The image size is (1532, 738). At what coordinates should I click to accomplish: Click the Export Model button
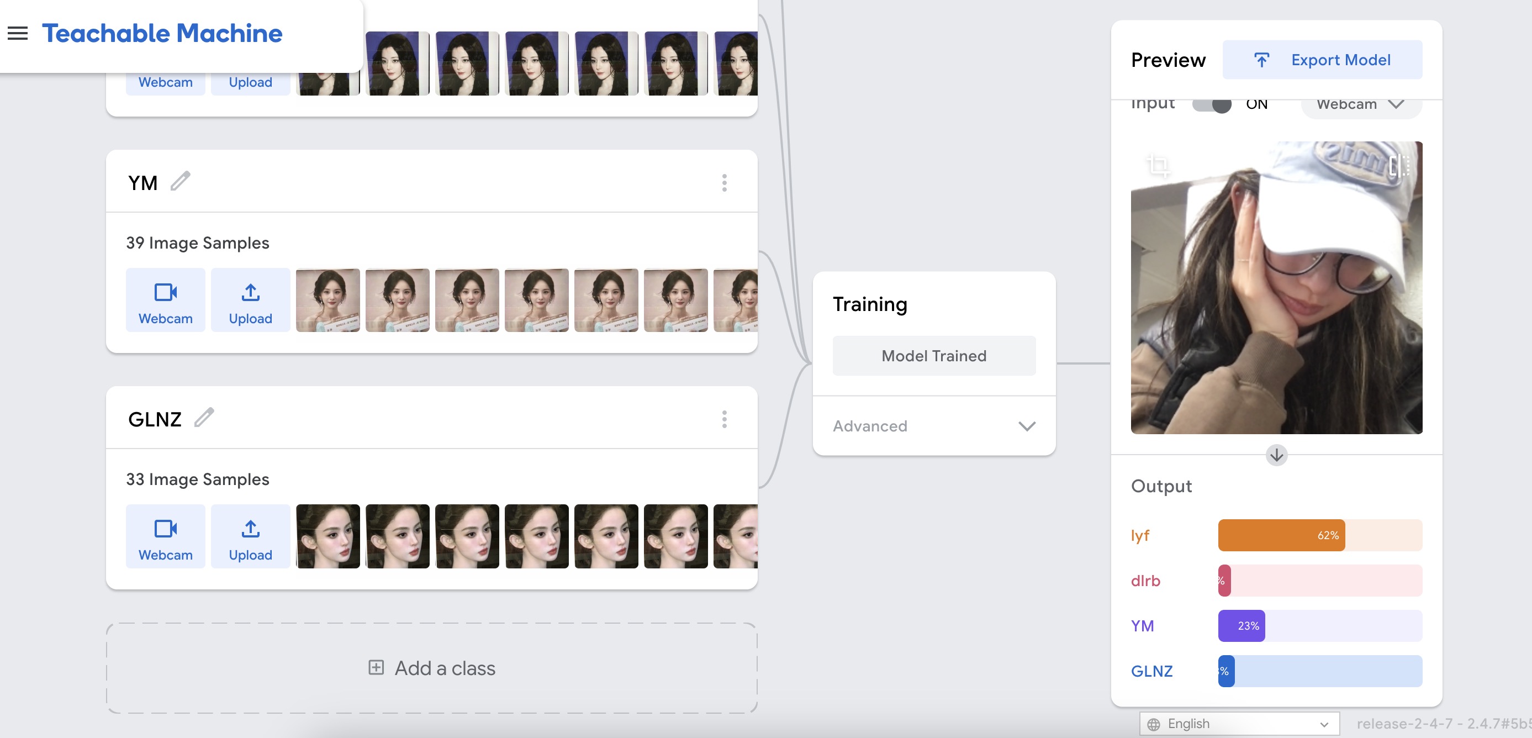(1322, 60)
